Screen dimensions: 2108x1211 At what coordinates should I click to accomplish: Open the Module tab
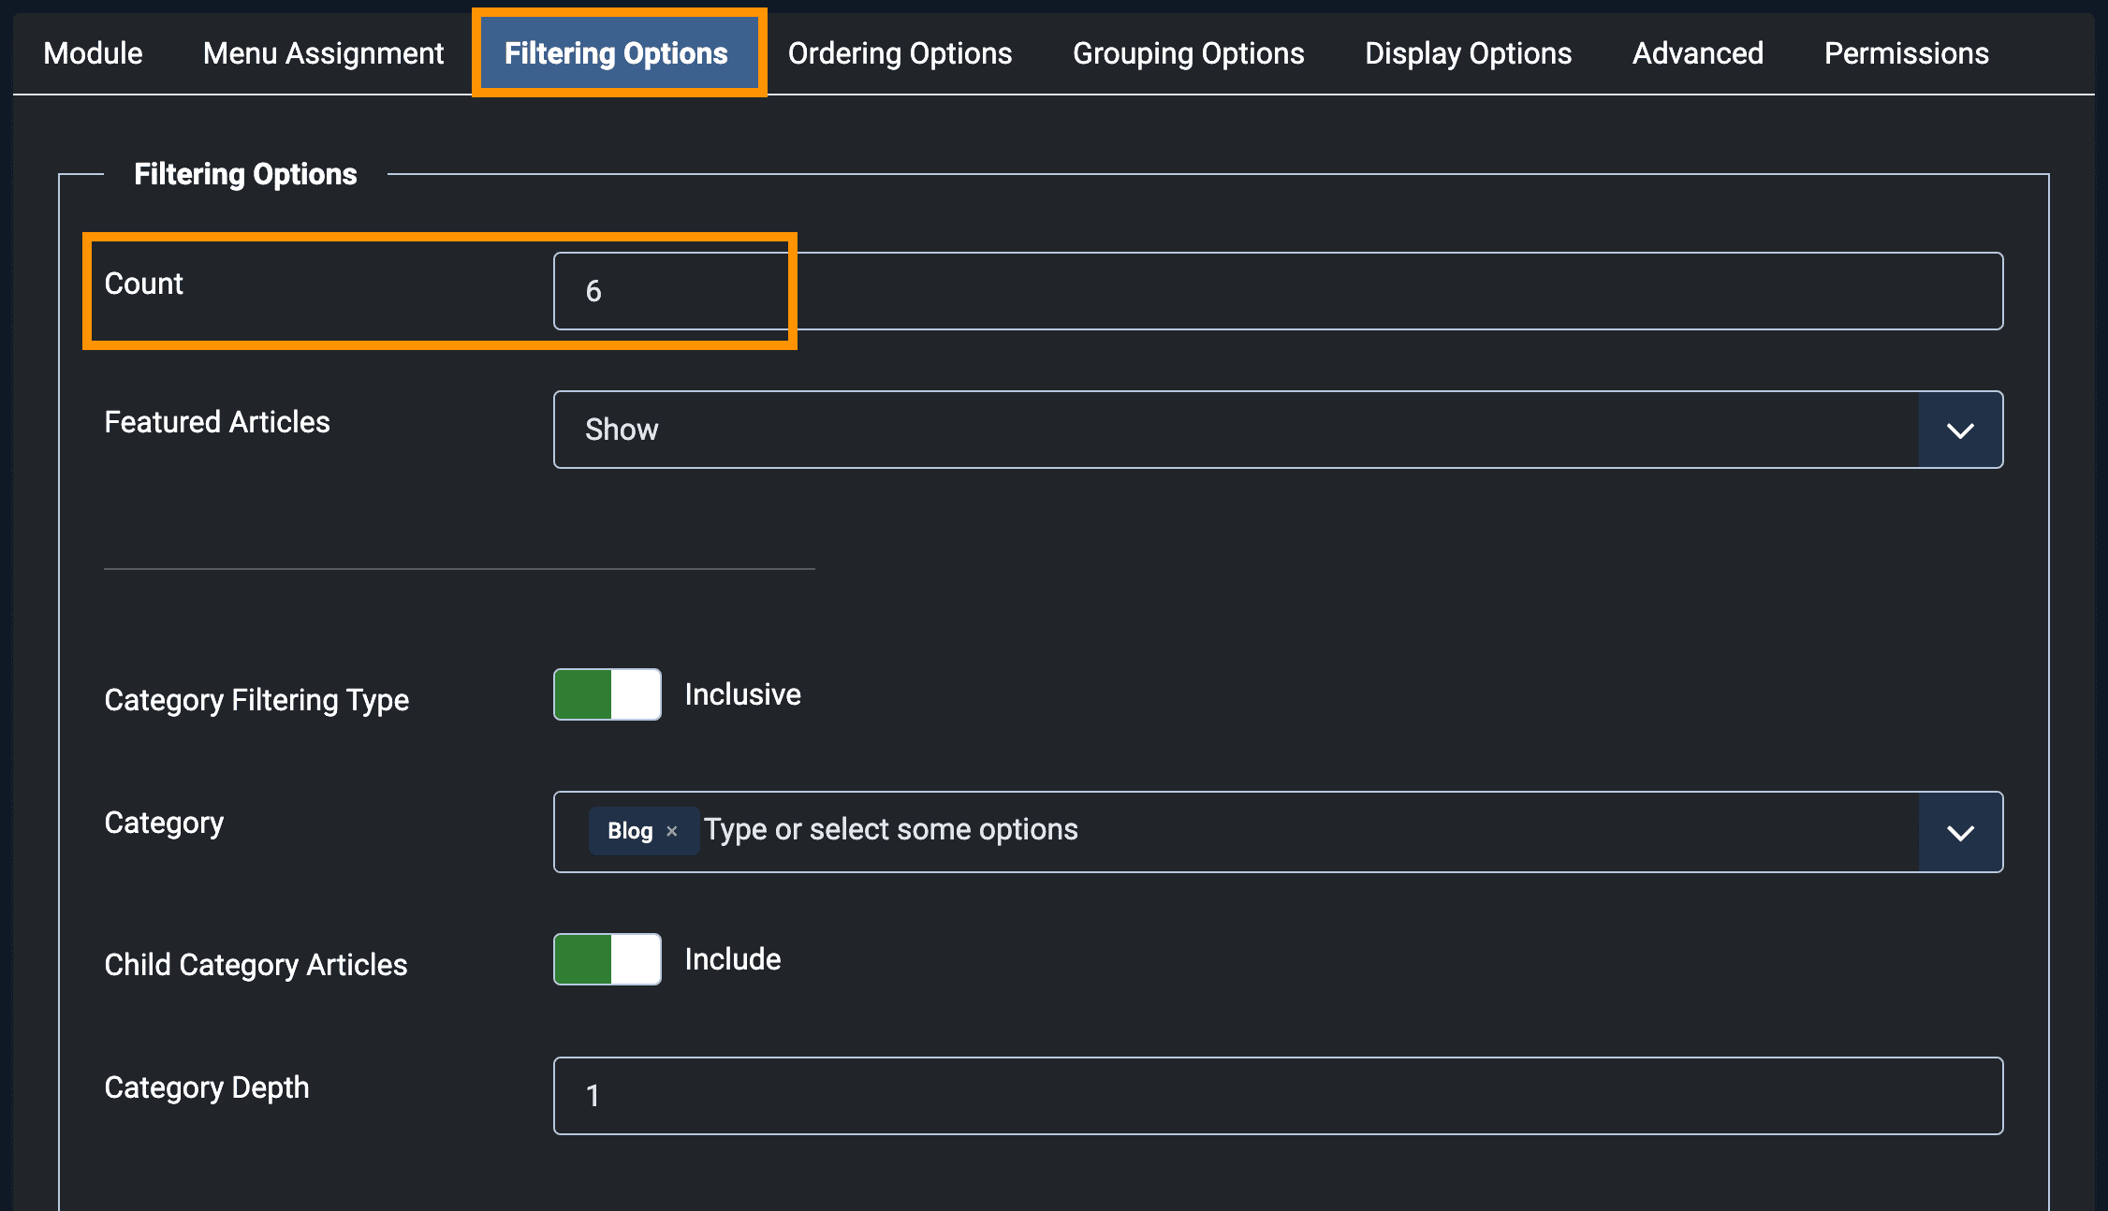(93, 53)
